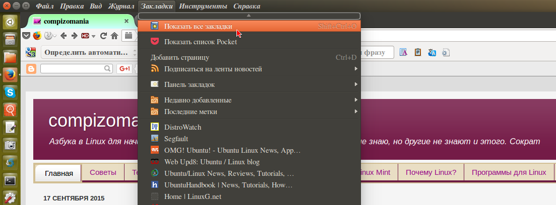Open the wrench-and-gear settings launcher icon
Screen dimensions: 556x205
(x=10, y=197)
